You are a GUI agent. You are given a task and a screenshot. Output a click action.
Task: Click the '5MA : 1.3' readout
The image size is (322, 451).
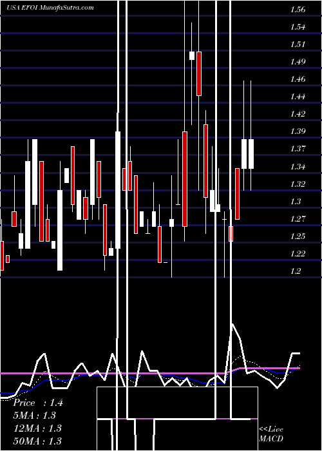(x=34, y=416)
